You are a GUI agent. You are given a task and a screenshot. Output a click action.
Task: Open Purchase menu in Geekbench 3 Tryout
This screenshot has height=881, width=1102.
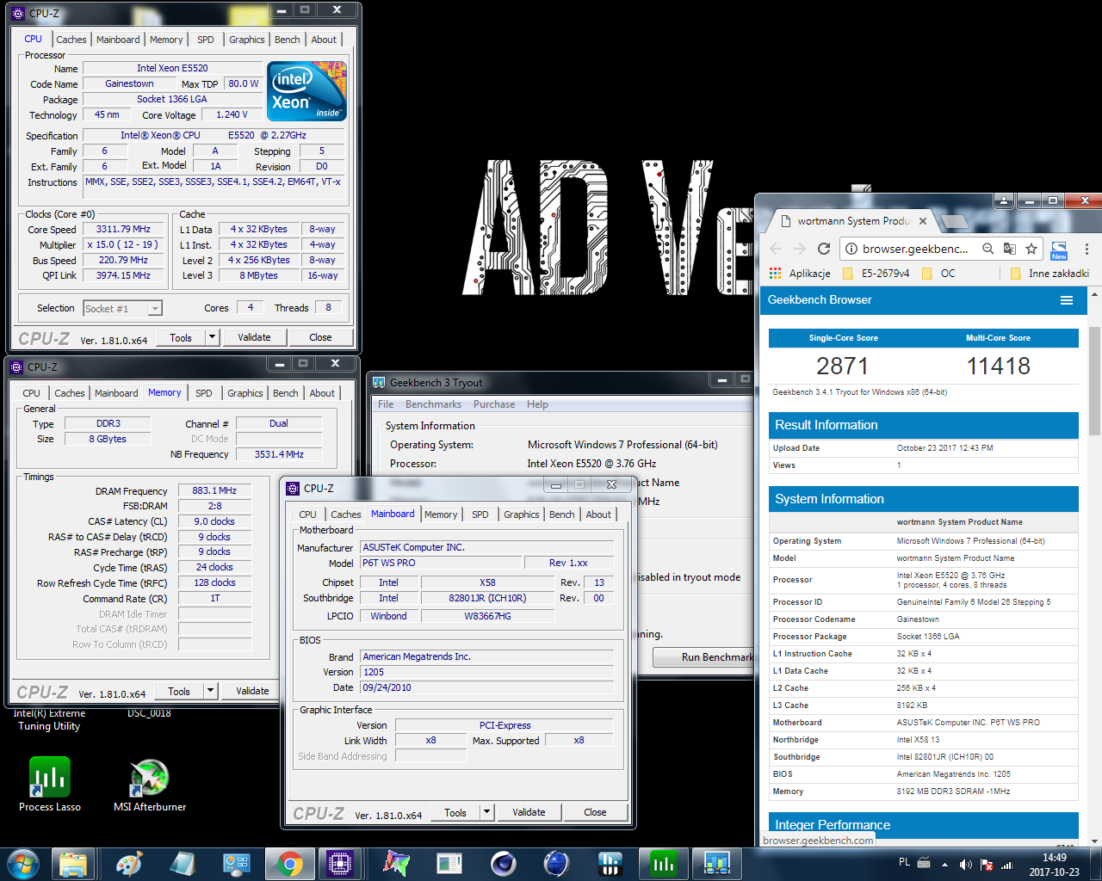[494, 404]
